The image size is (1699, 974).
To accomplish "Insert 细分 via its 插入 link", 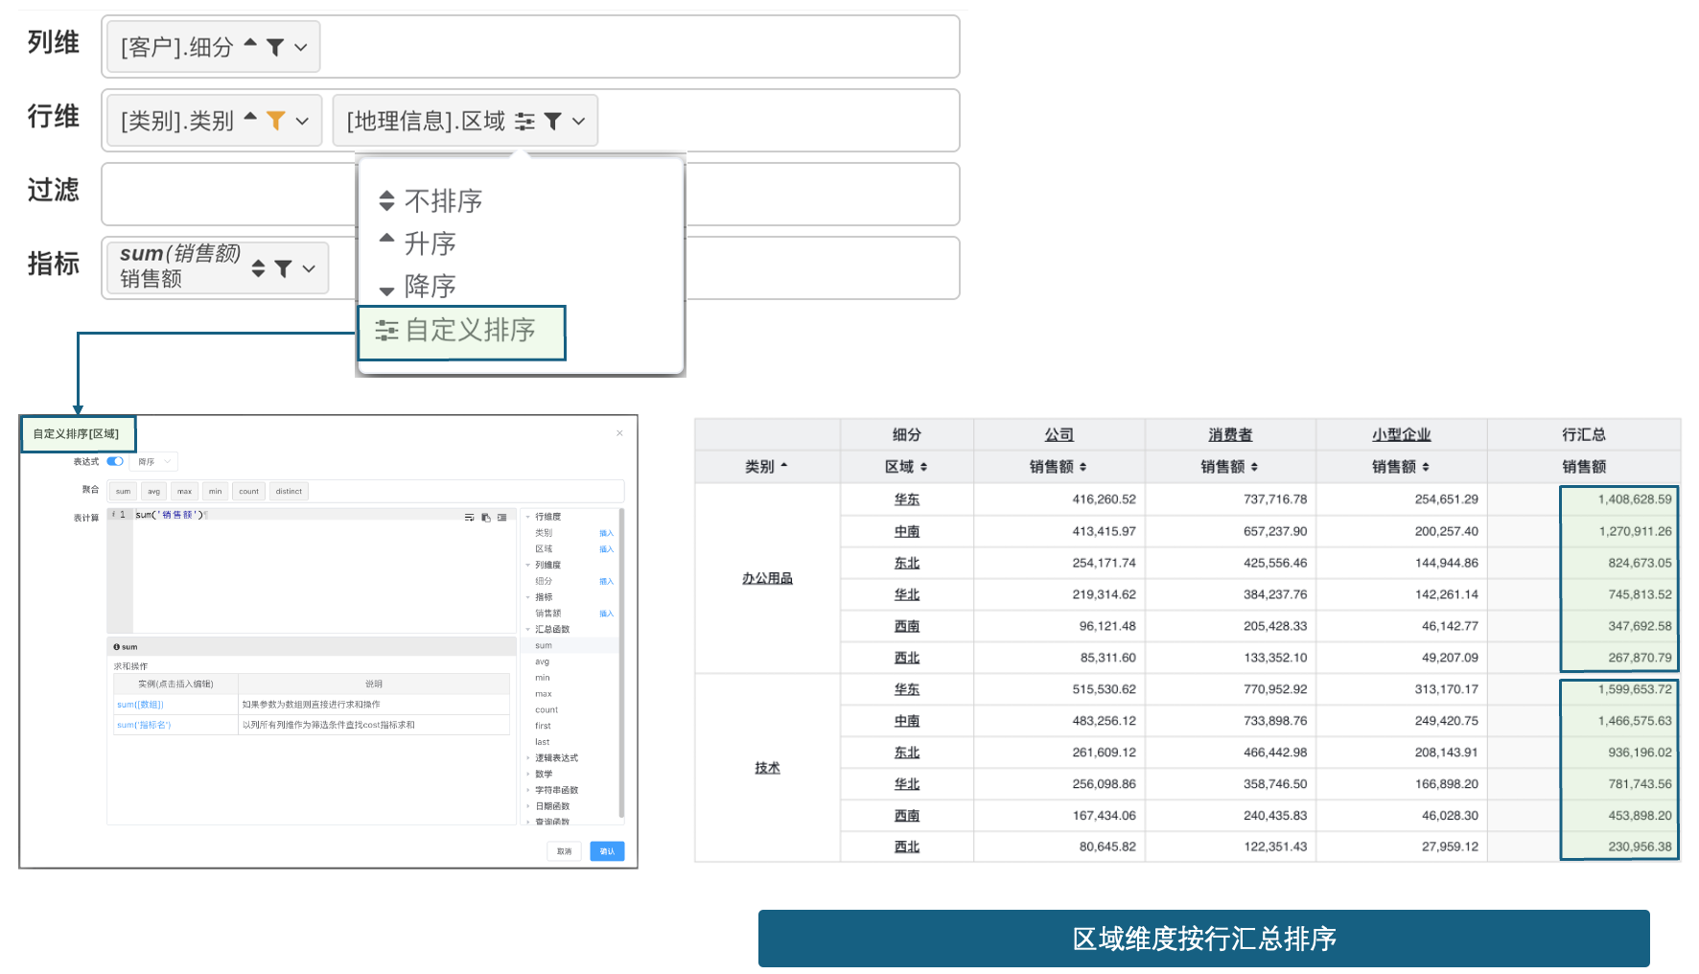I will click(606, 581).
